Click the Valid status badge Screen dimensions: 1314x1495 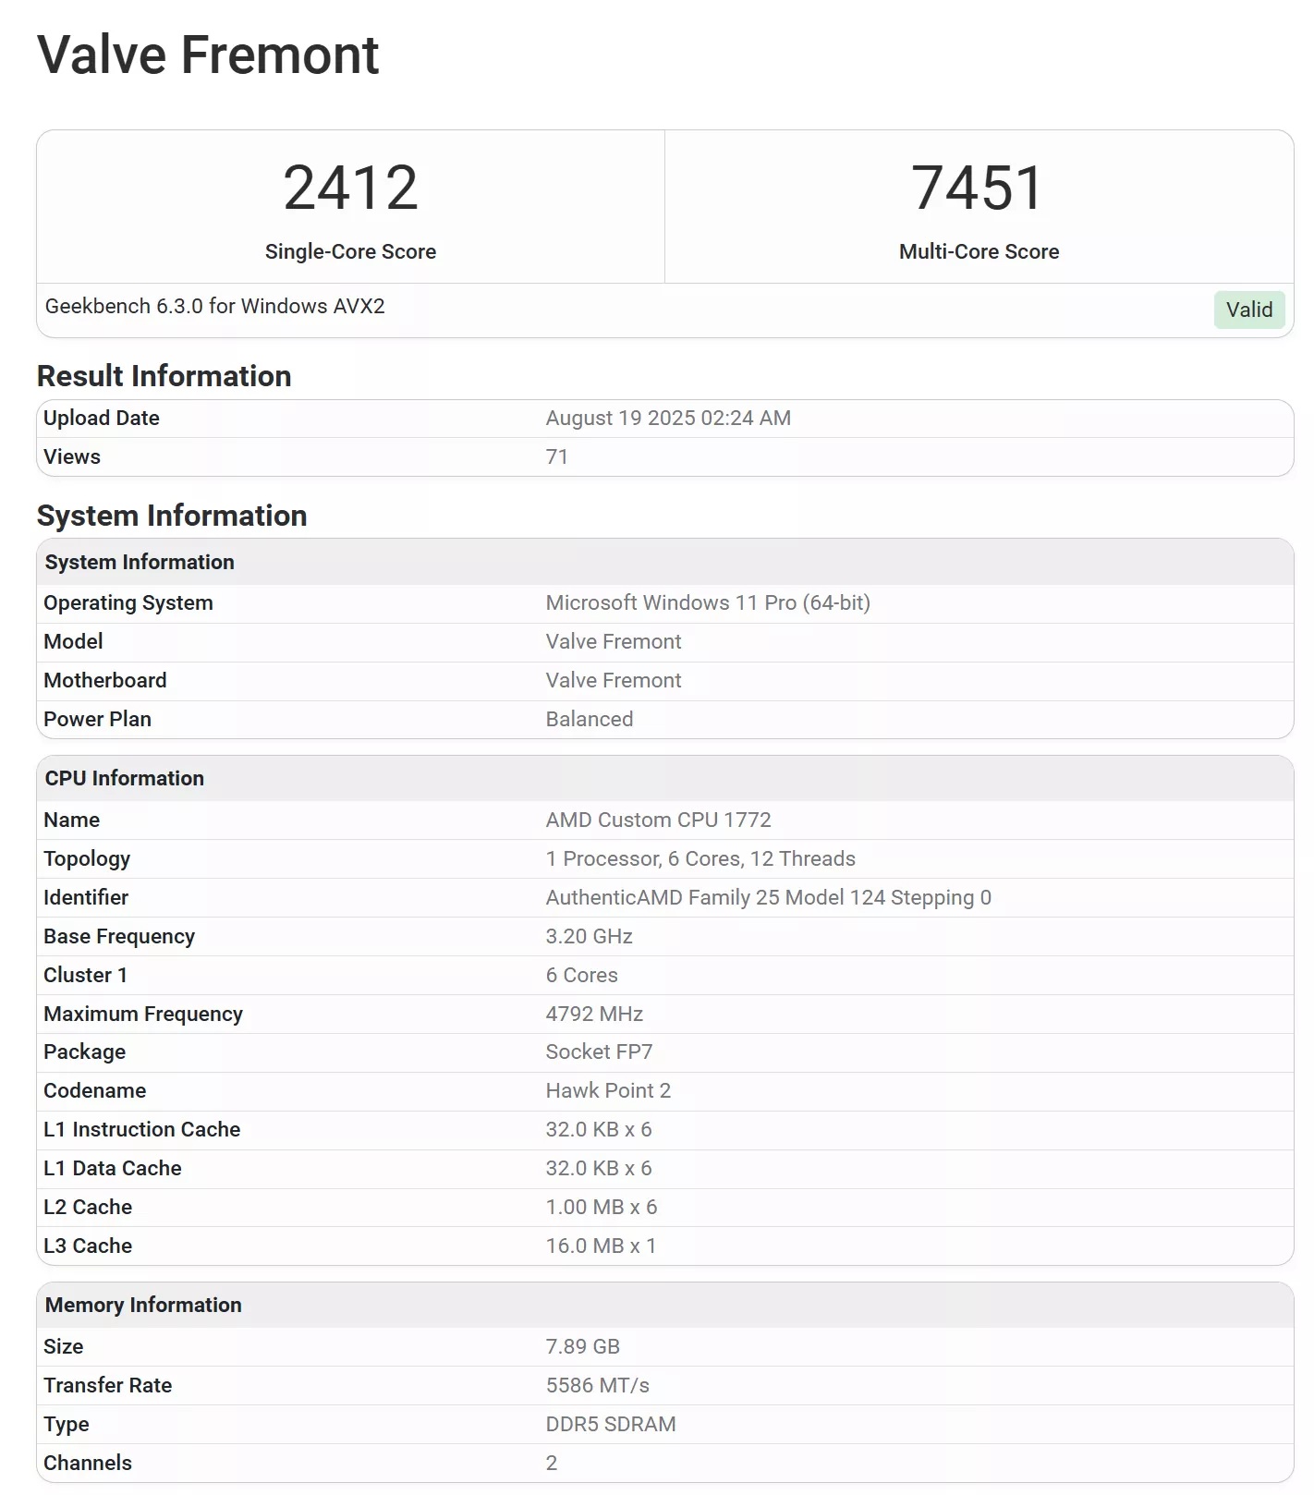coord(1249,310)
